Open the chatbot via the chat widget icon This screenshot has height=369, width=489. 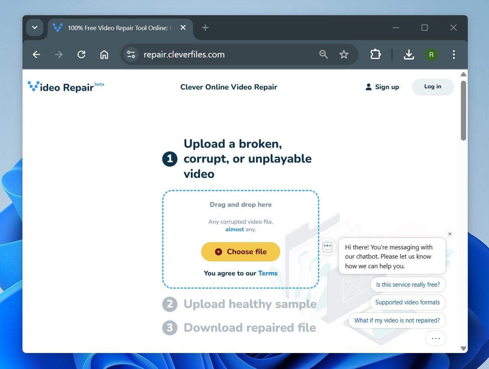coord(327,247)
